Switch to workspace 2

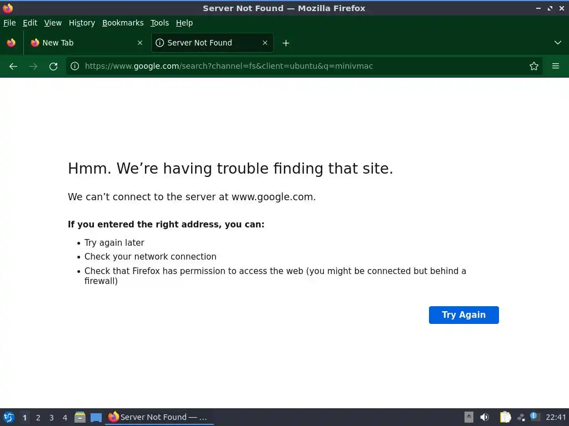[38, 418]
